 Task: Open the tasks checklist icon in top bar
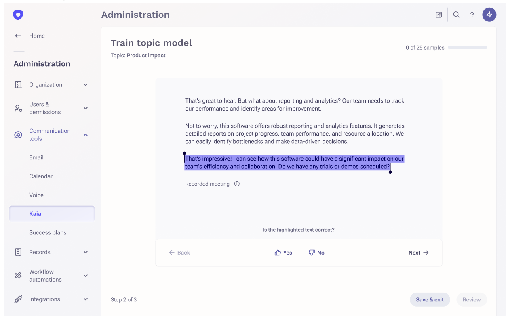coord(439,14)
